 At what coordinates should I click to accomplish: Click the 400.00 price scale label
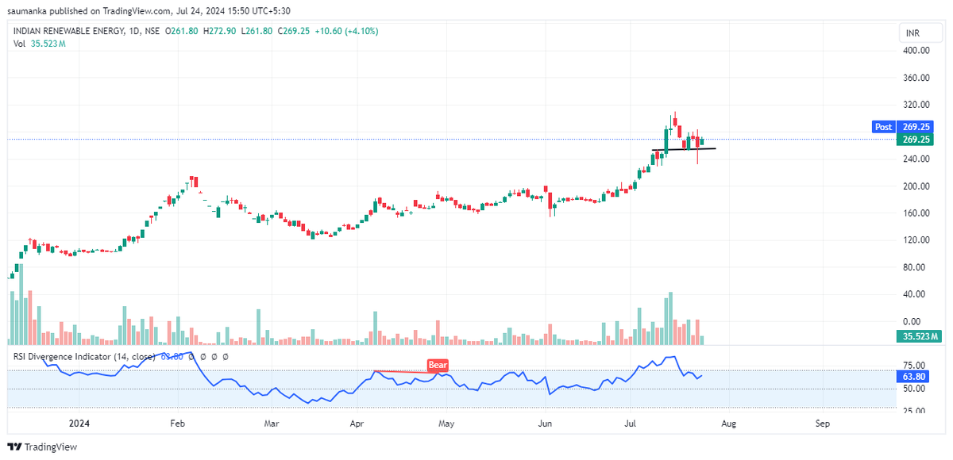916,51
